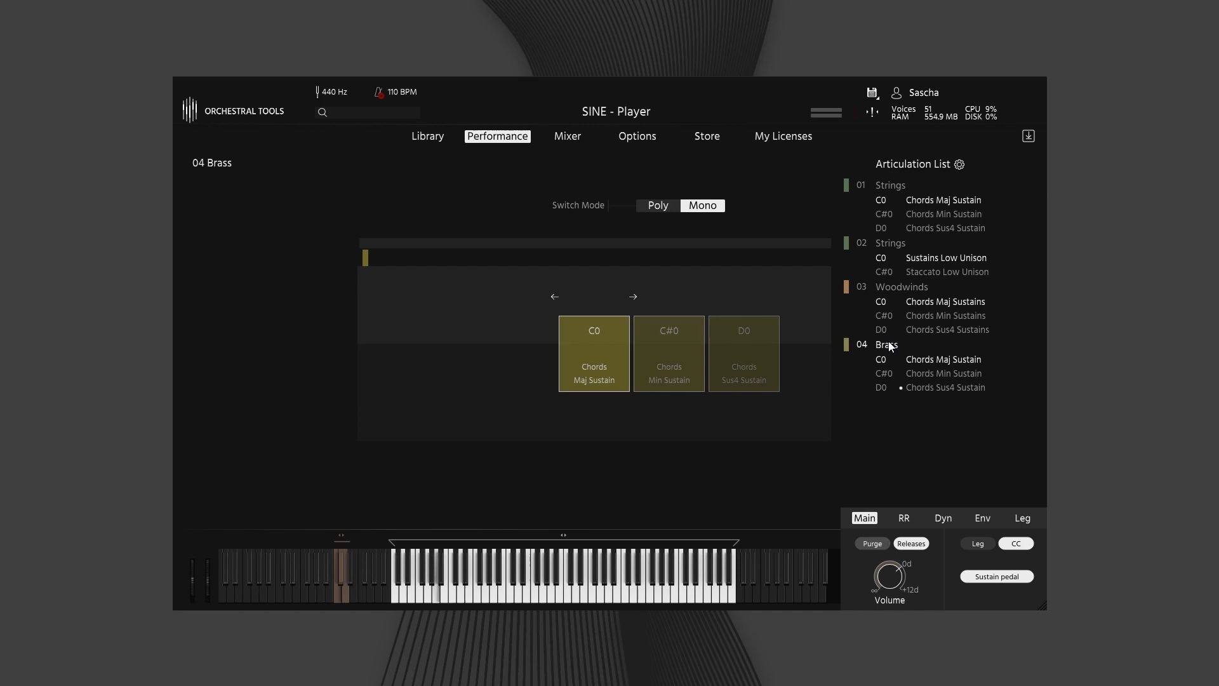Click the download icon above the Articulation List
1219x686 pixels.
(x=1028, y=135)
